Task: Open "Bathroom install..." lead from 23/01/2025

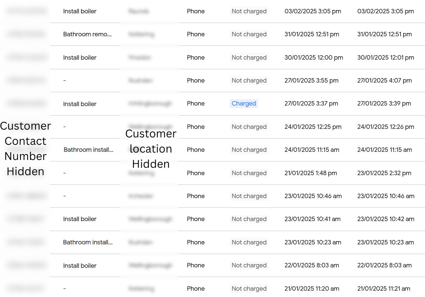Action: (88, 243)
